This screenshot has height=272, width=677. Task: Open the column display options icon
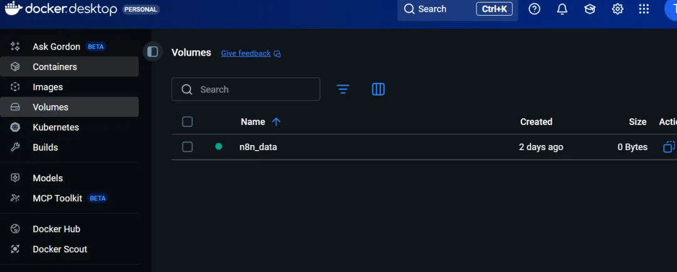point(378,89)
